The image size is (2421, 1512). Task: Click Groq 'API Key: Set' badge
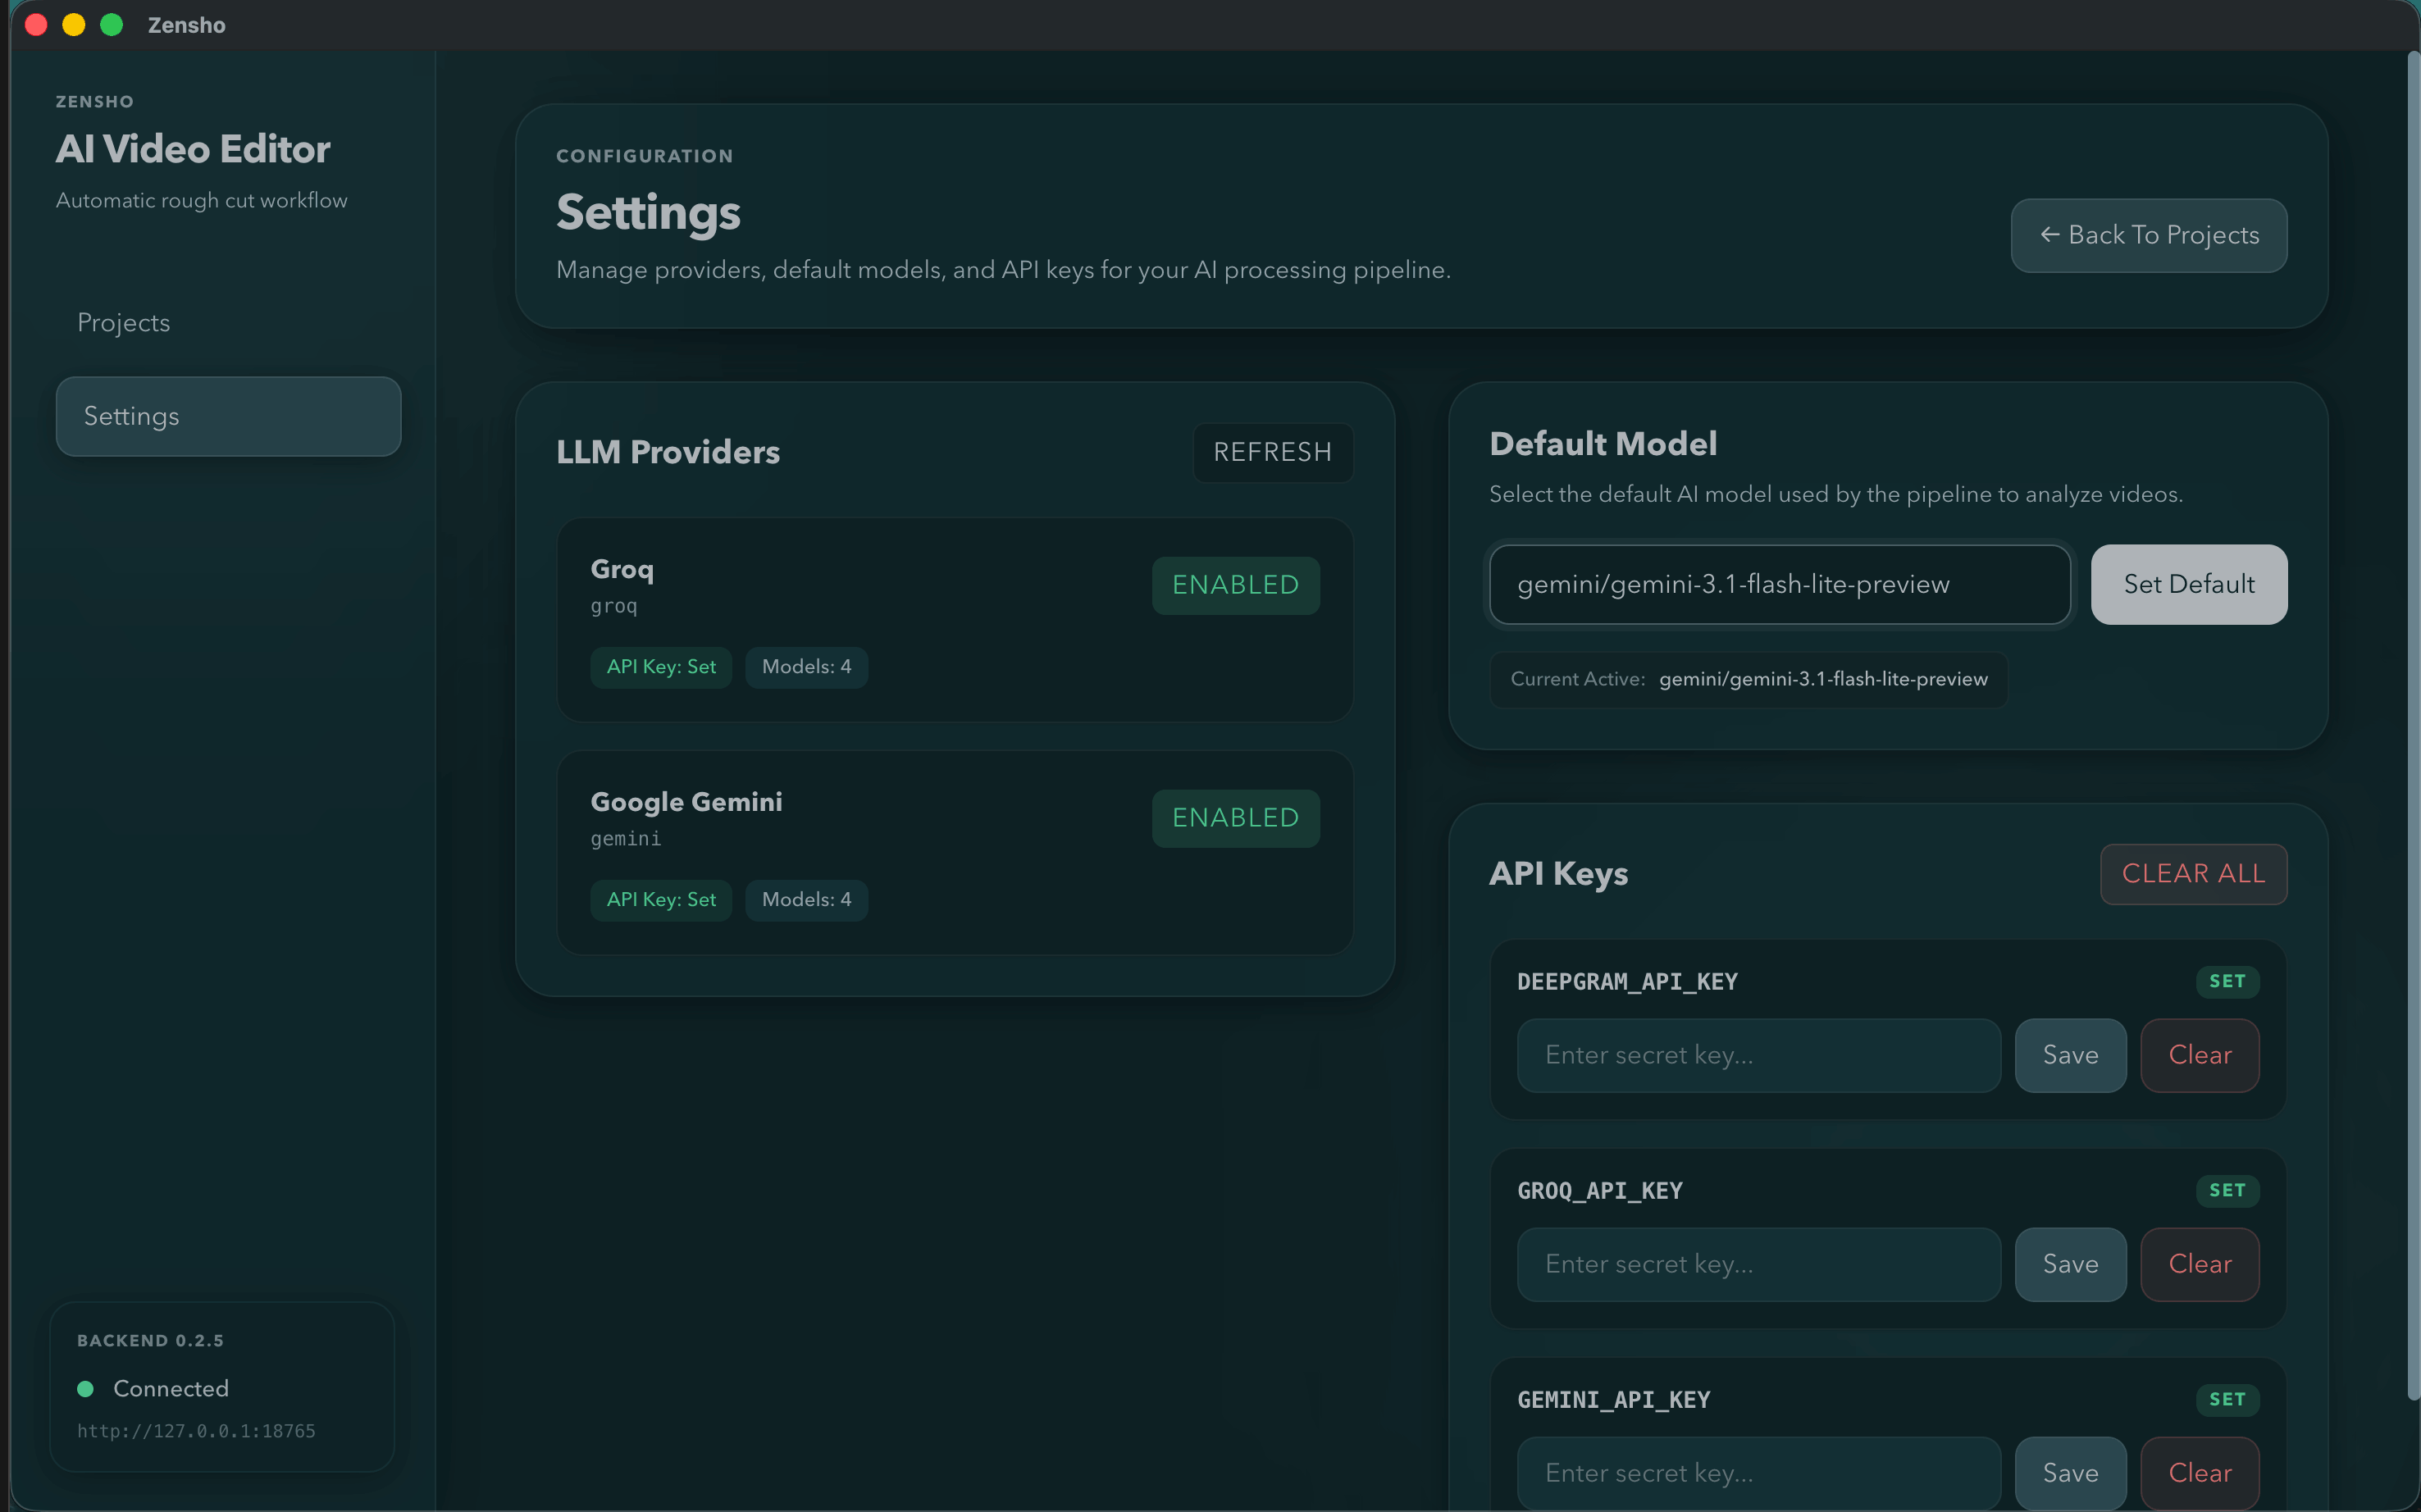661,667
